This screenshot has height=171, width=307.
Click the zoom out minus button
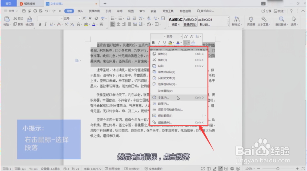258,169
